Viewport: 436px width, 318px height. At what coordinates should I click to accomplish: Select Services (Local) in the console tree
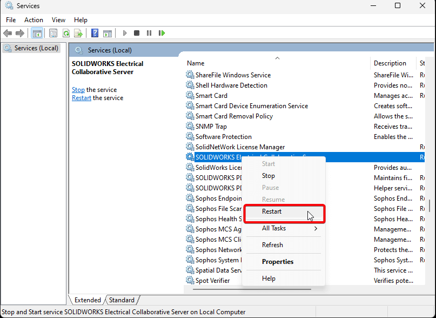click(x=31, y=48)
